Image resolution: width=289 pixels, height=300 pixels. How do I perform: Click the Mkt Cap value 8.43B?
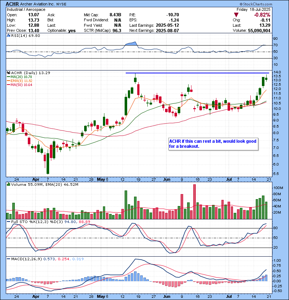115,15
